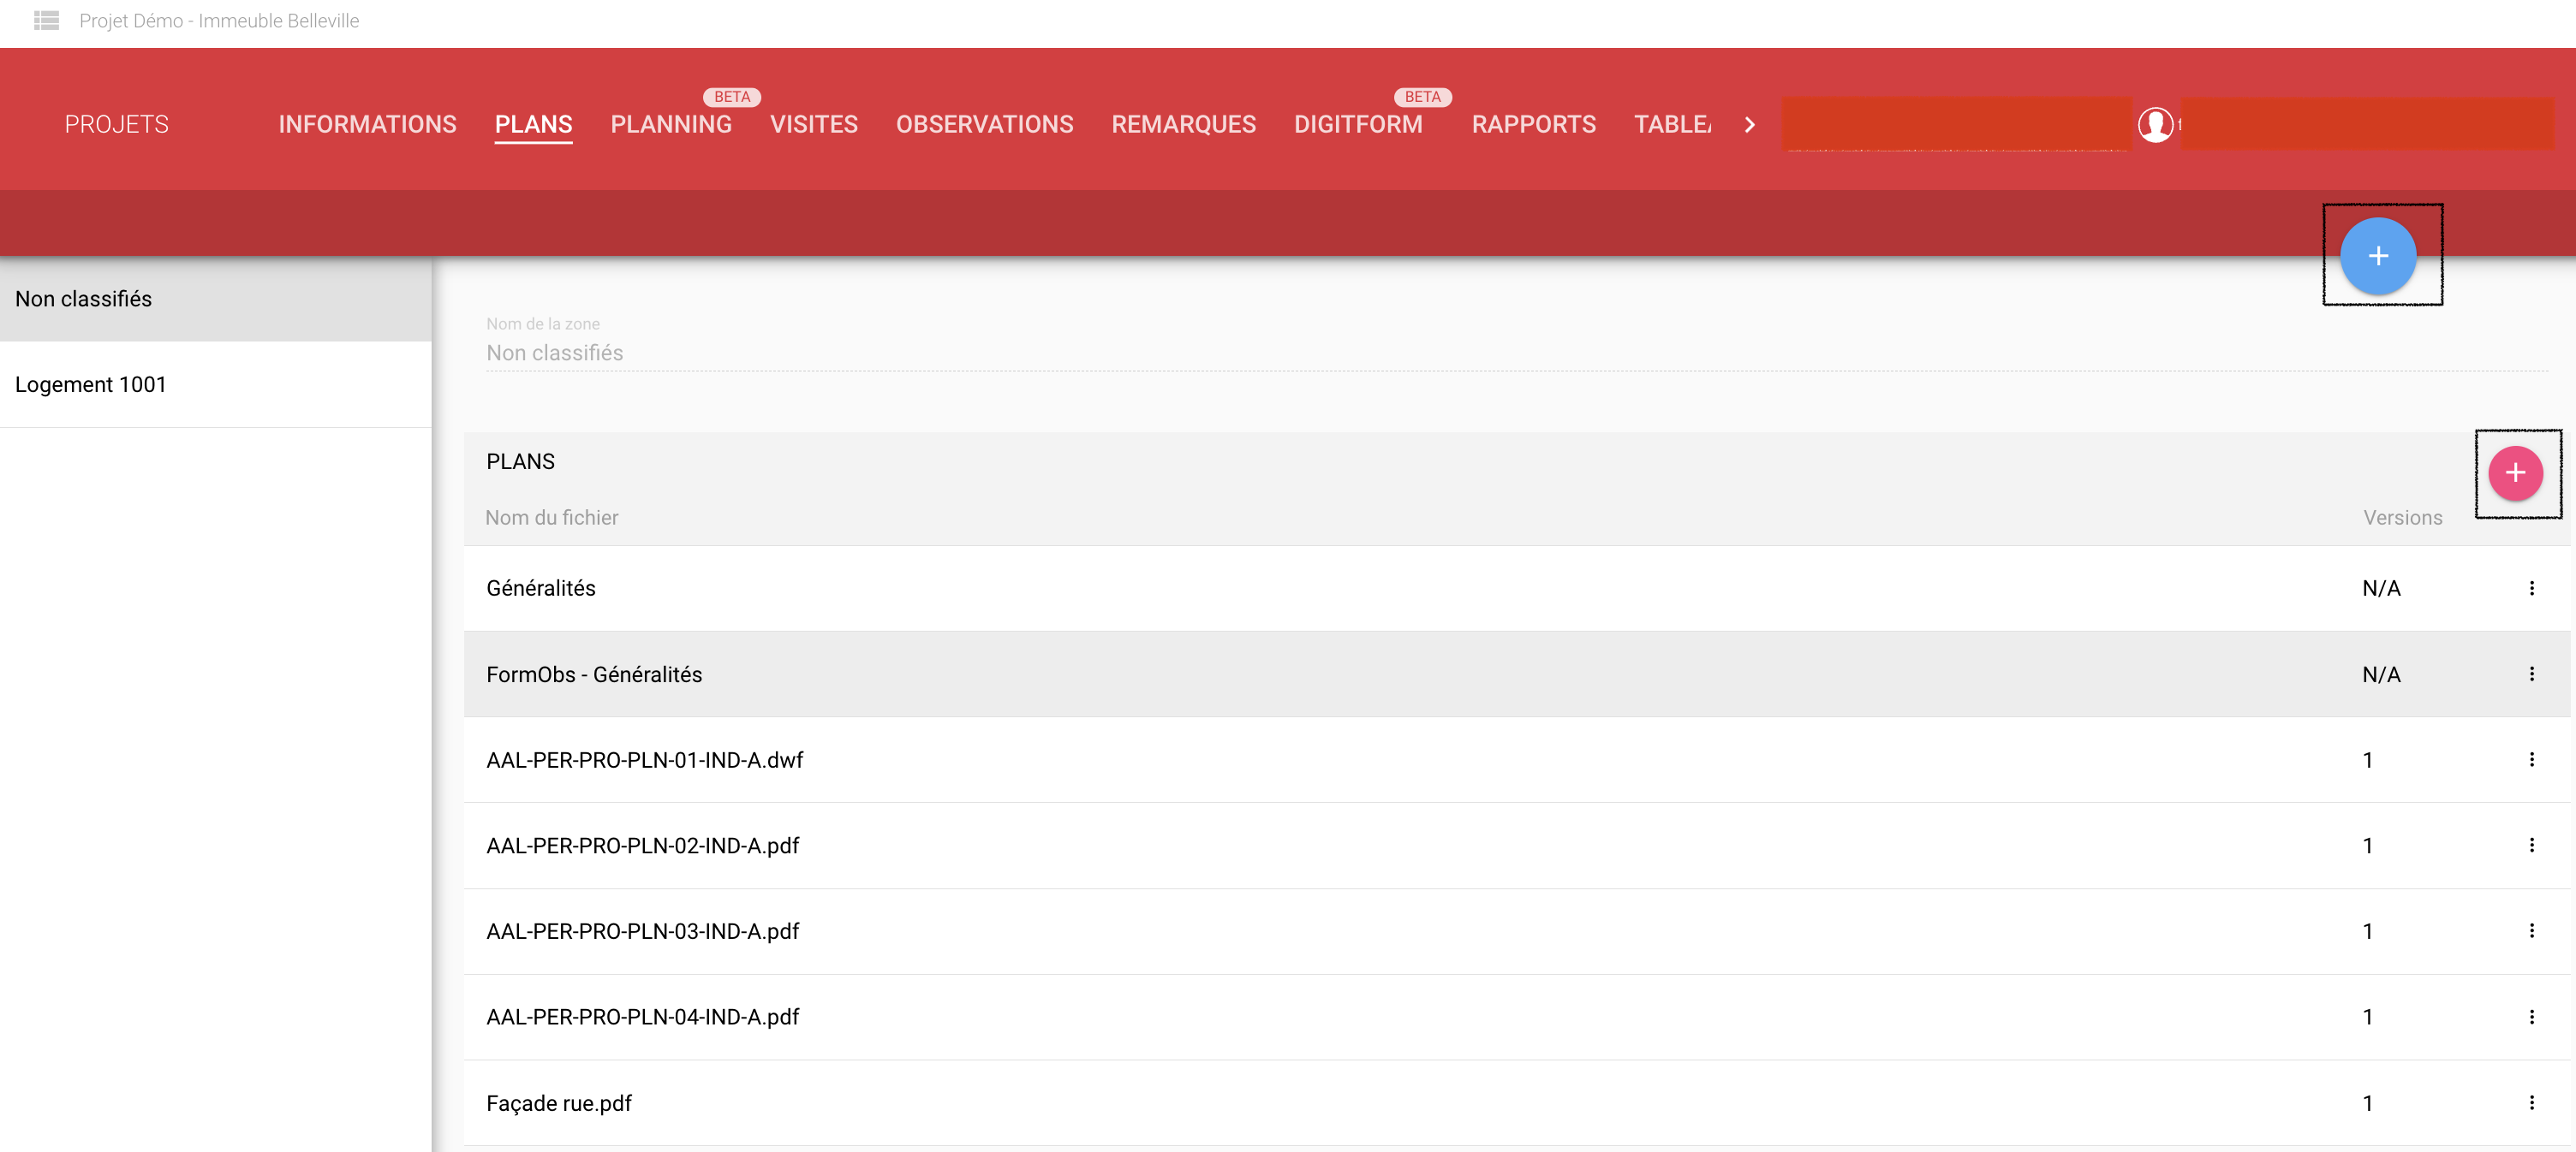
Task: Switch to the OBSERVATIONS tab
Action: (984, 125)
